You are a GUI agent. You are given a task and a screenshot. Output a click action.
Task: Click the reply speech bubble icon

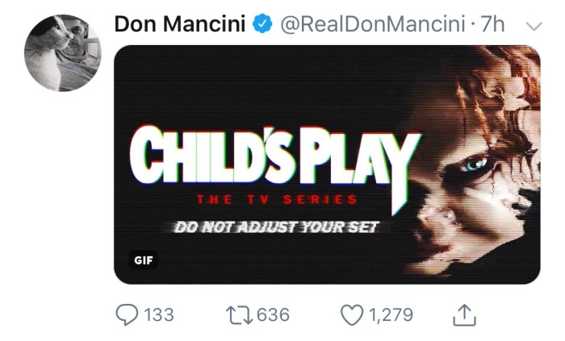click(126, 314)
